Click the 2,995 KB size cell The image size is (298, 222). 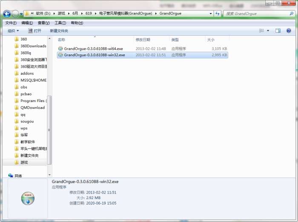click(x=219, y=55)
